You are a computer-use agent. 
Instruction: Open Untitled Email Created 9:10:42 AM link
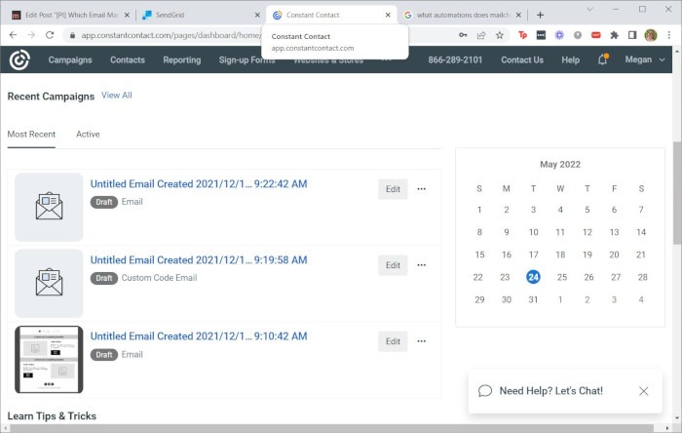coord(199,336)
